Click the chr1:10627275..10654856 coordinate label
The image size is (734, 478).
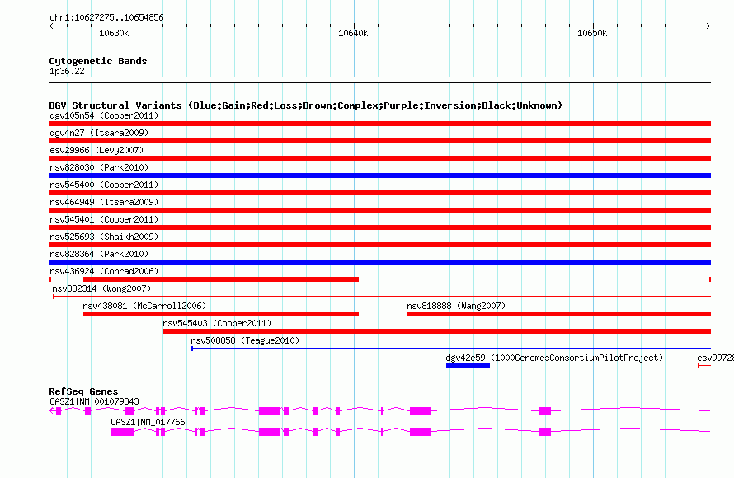pyautogui.click(x=106, y=18)
